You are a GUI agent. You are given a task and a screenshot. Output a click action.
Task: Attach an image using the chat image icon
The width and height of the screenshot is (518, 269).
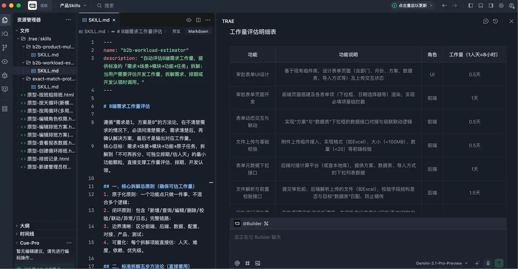tap(258, 263)
